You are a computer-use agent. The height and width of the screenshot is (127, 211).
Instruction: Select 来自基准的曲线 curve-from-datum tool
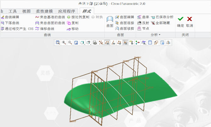(50, 17)
